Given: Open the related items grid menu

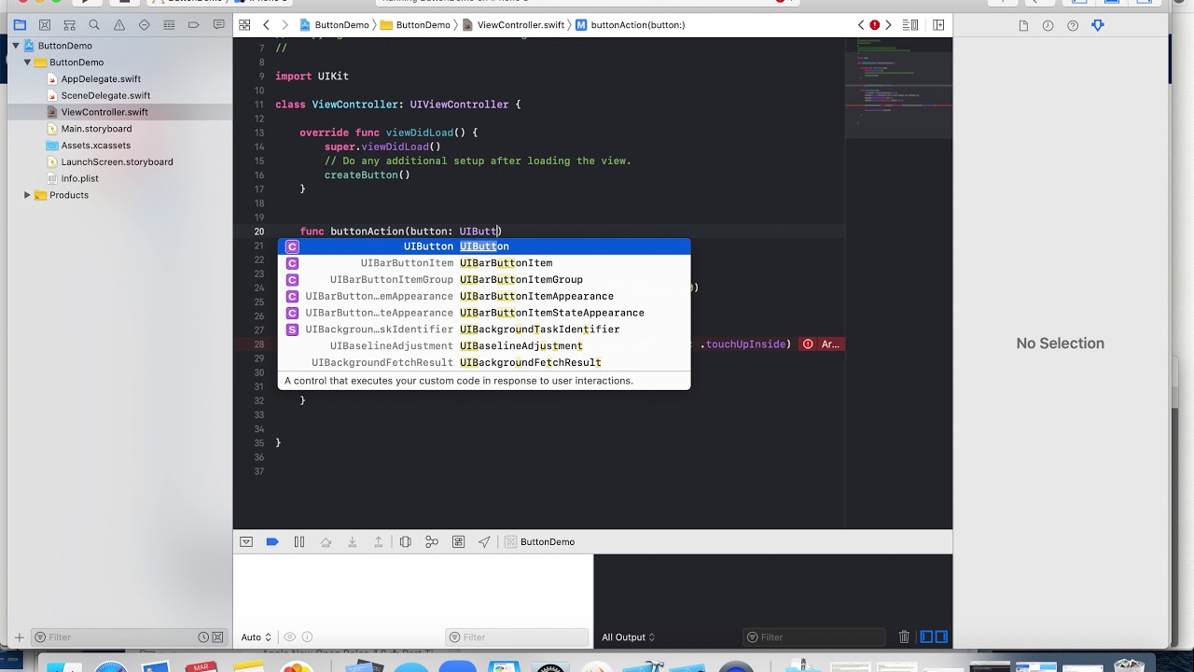Looking at the screenshot, I should click(244, 25).
